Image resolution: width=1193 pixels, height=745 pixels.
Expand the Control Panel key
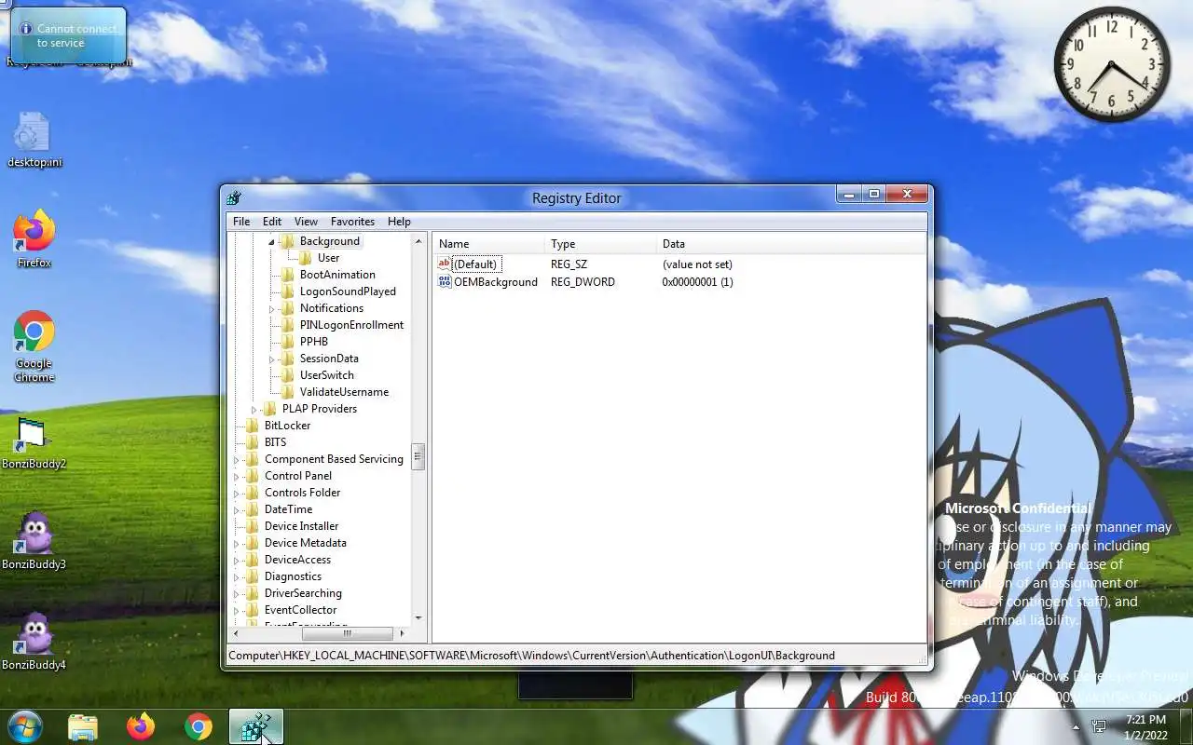[x=237, y=476]
